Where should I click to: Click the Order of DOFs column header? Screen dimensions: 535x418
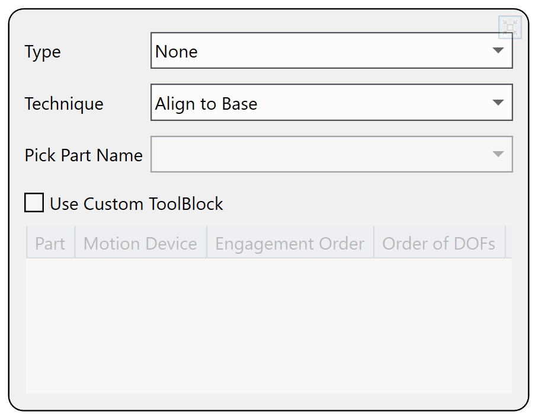(439, 244)
